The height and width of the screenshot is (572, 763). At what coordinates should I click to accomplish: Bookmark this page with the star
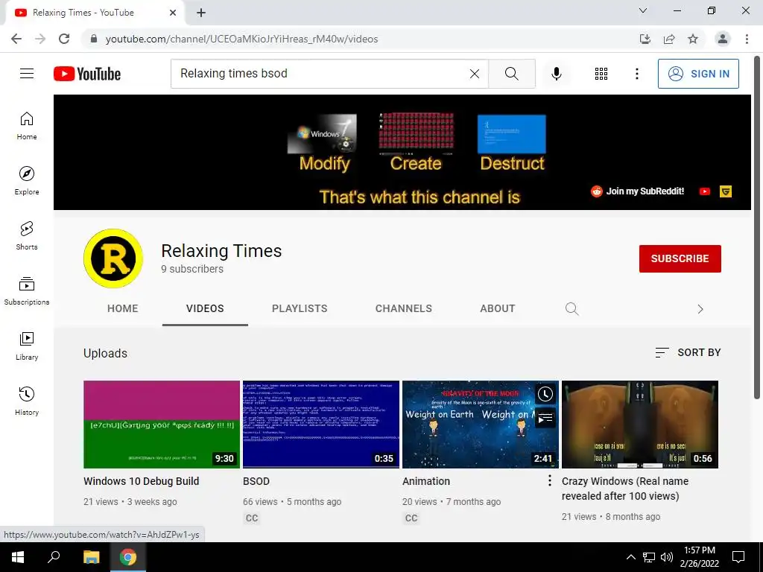pos(693,39)
